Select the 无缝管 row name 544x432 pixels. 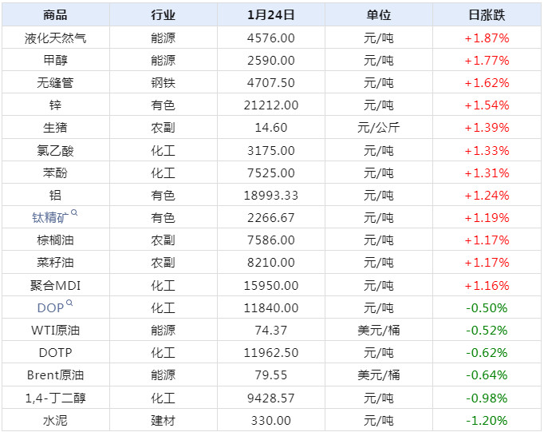tap(55, 82)
